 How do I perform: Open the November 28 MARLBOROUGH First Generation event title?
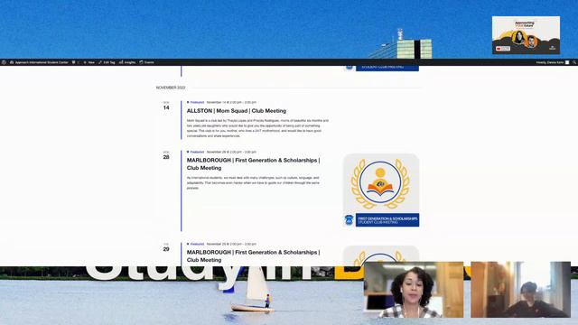[x=253, y=164]
